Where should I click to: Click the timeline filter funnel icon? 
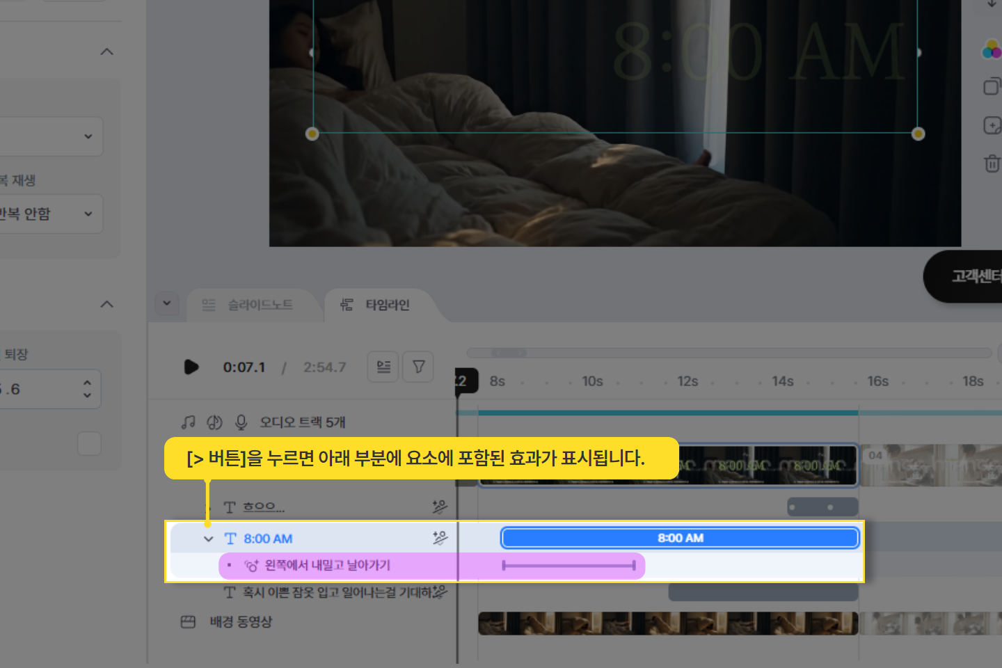coord(419,367)
